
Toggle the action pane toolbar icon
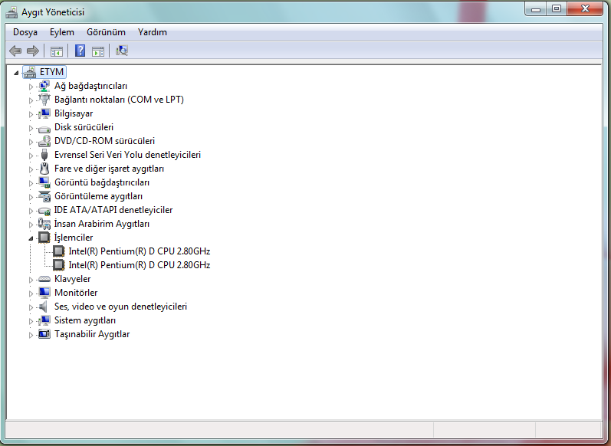[x=98, y=51]
